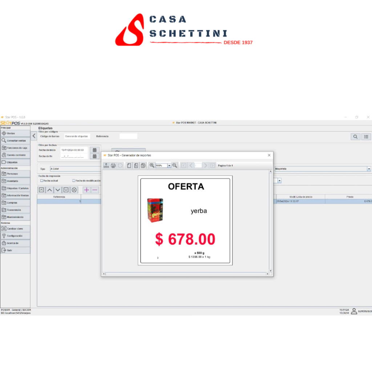372x372 pixels.
Task: Click Salir to exit Star POS
Action: click(15, 250)
